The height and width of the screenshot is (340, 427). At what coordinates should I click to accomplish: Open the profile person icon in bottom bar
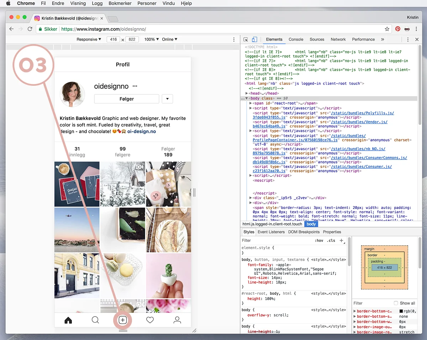coord(177,320)
